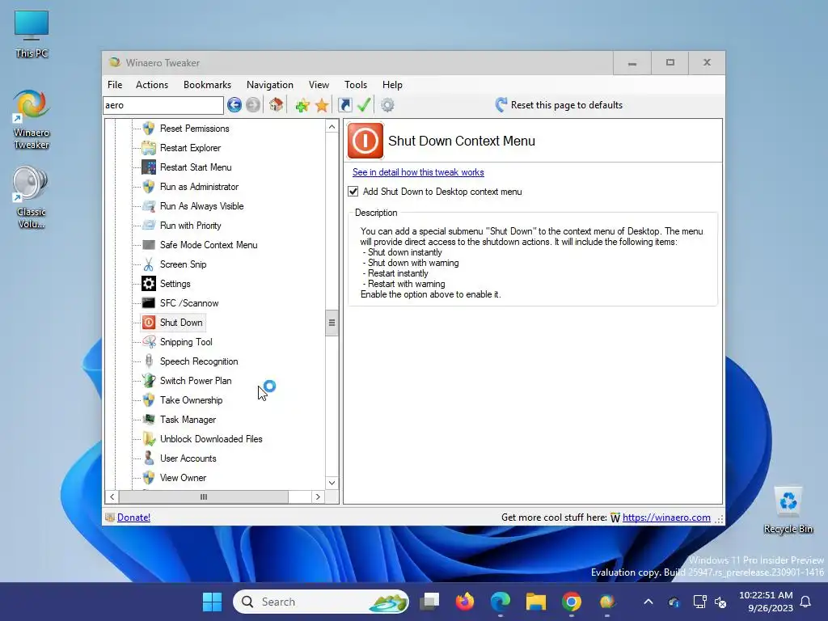Open the notifications bell in the tray
This screenshot has width=828, height=621.
[806, 602]
